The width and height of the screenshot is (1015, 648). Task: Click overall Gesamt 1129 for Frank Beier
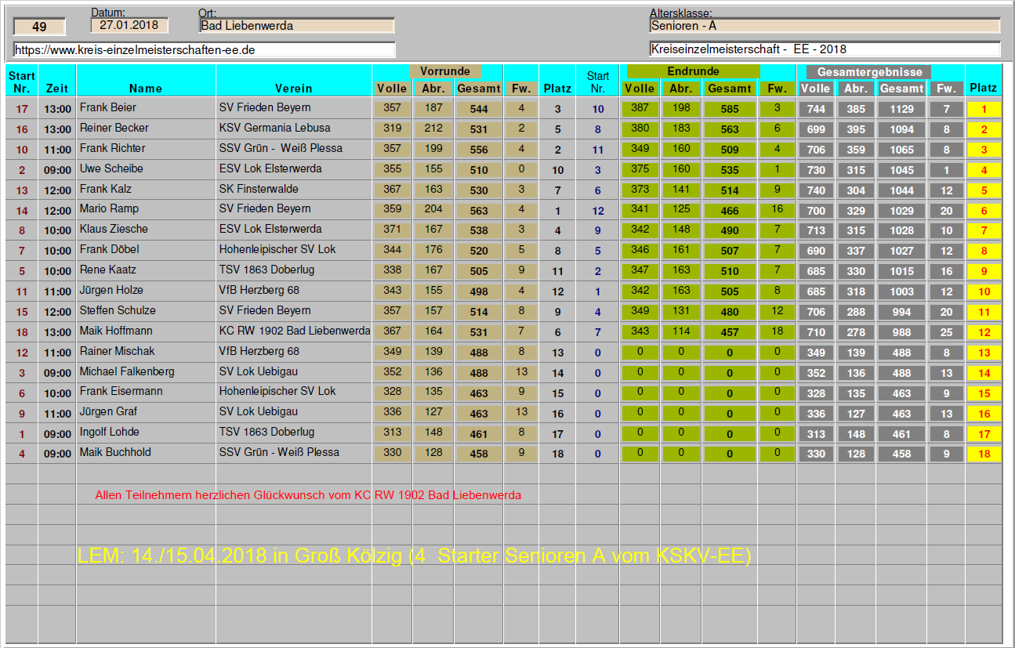(901, 110)
